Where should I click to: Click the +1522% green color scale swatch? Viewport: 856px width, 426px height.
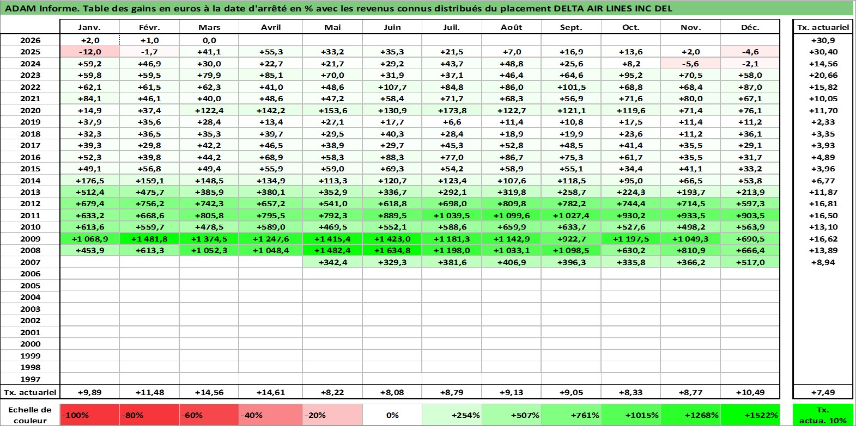pos(750,415)
